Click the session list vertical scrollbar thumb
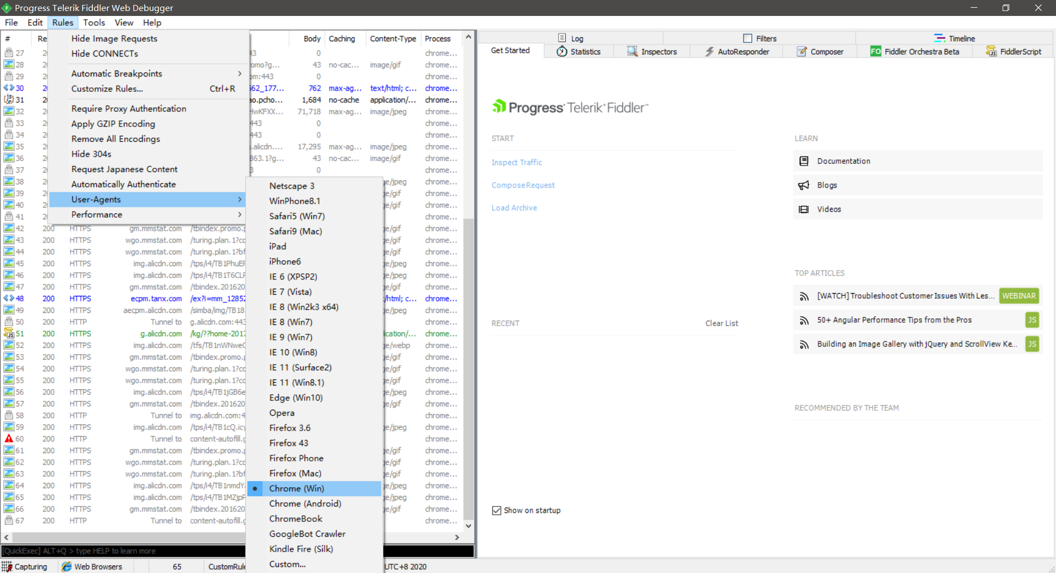 coord(469,368)
